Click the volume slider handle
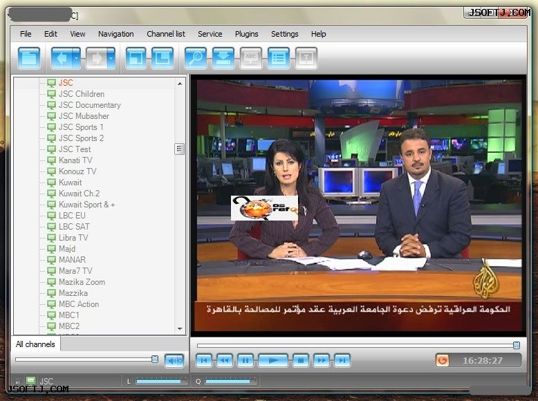538x401 pixels. point(155,359)
